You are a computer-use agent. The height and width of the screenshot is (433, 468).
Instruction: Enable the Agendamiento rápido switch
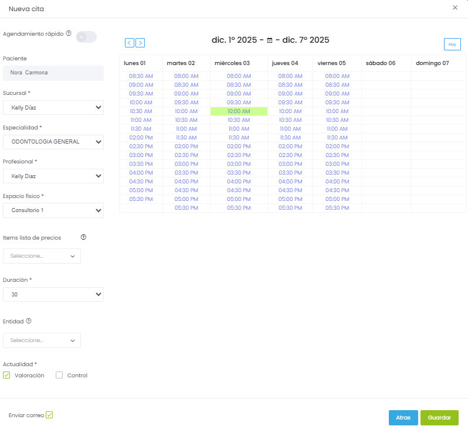[x=86, y=37]
